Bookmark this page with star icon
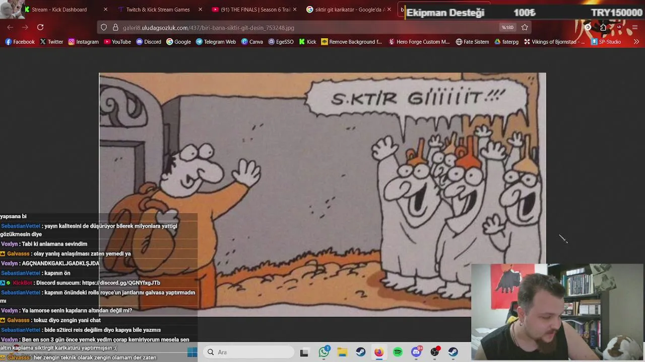 pos(525,27)
